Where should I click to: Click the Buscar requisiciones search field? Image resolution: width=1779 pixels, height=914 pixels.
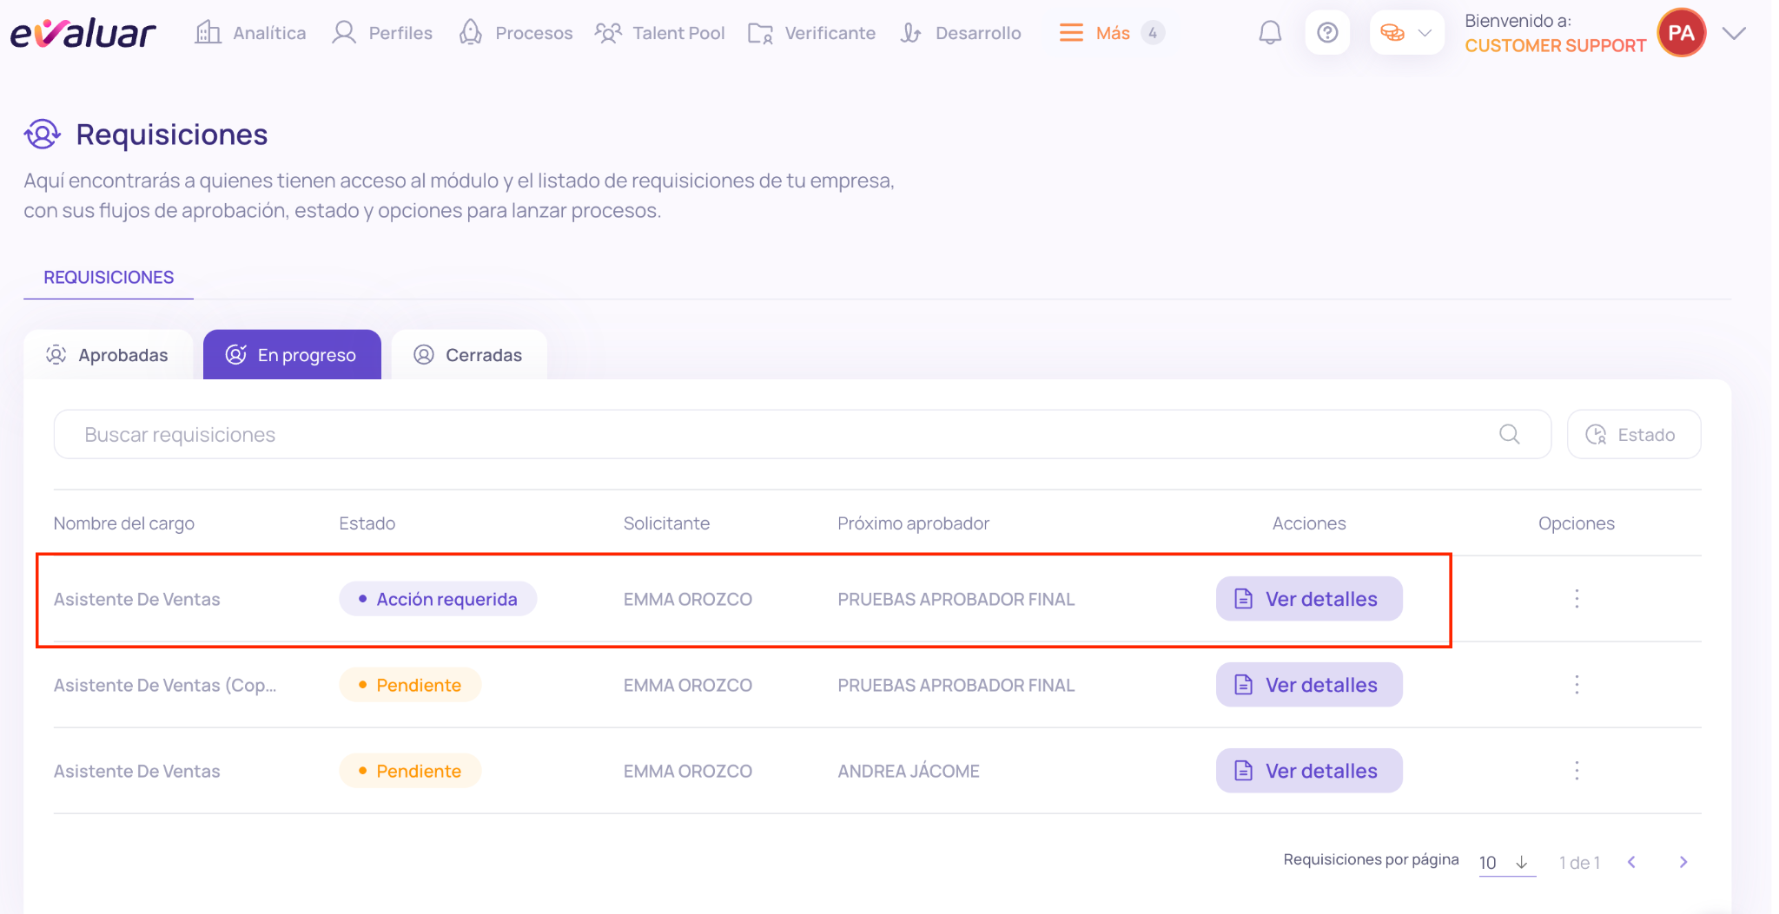pyautogui.click(x=802, y=434)
